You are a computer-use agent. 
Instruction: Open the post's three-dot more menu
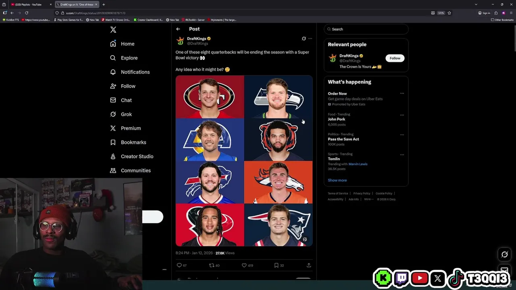click(310, 39)
